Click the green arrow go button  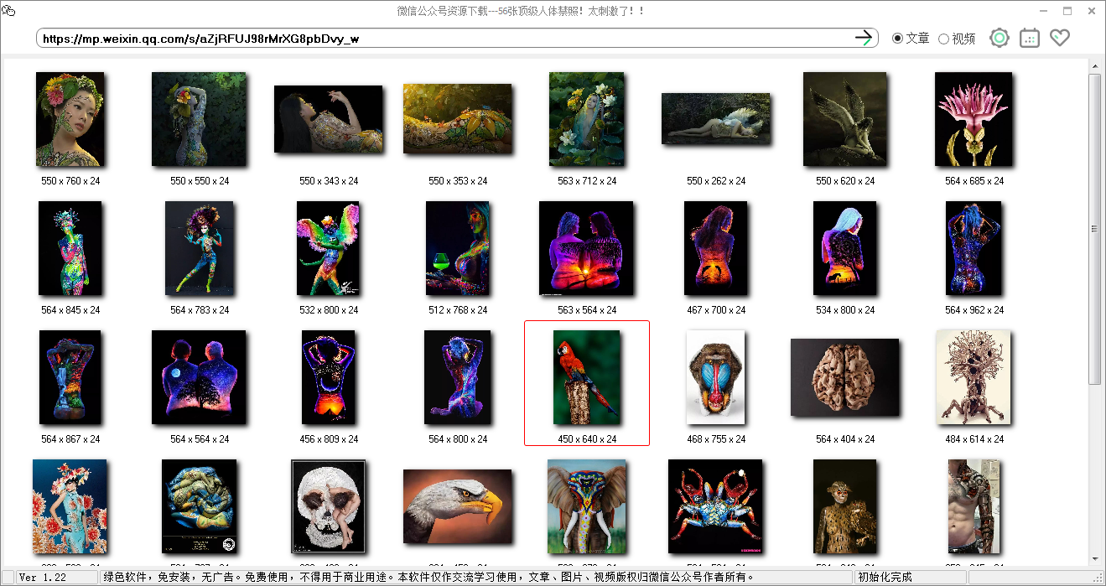point(863,38)
